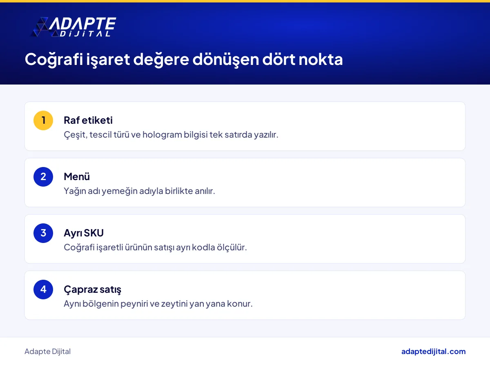Click the blue number 3 badge

pyautogui.click(x=43, y=233)
